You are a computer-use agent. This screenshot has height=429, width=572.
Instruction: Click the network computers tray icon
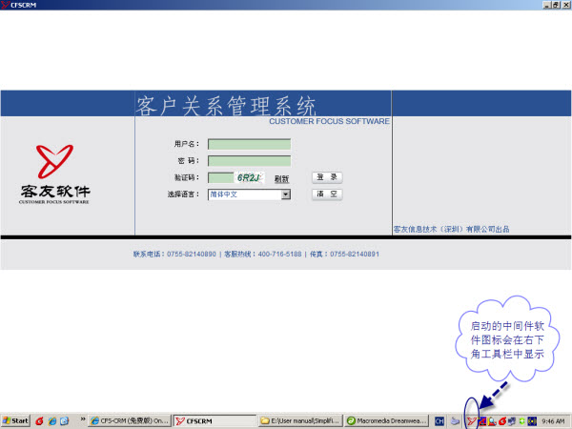coord(512,421)
